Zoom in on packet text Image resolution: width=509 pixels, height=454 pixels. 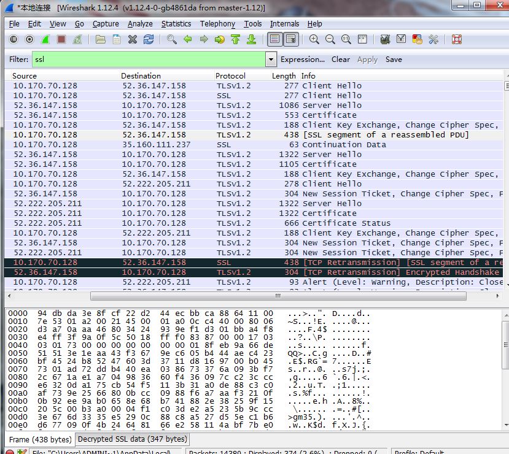314,39
